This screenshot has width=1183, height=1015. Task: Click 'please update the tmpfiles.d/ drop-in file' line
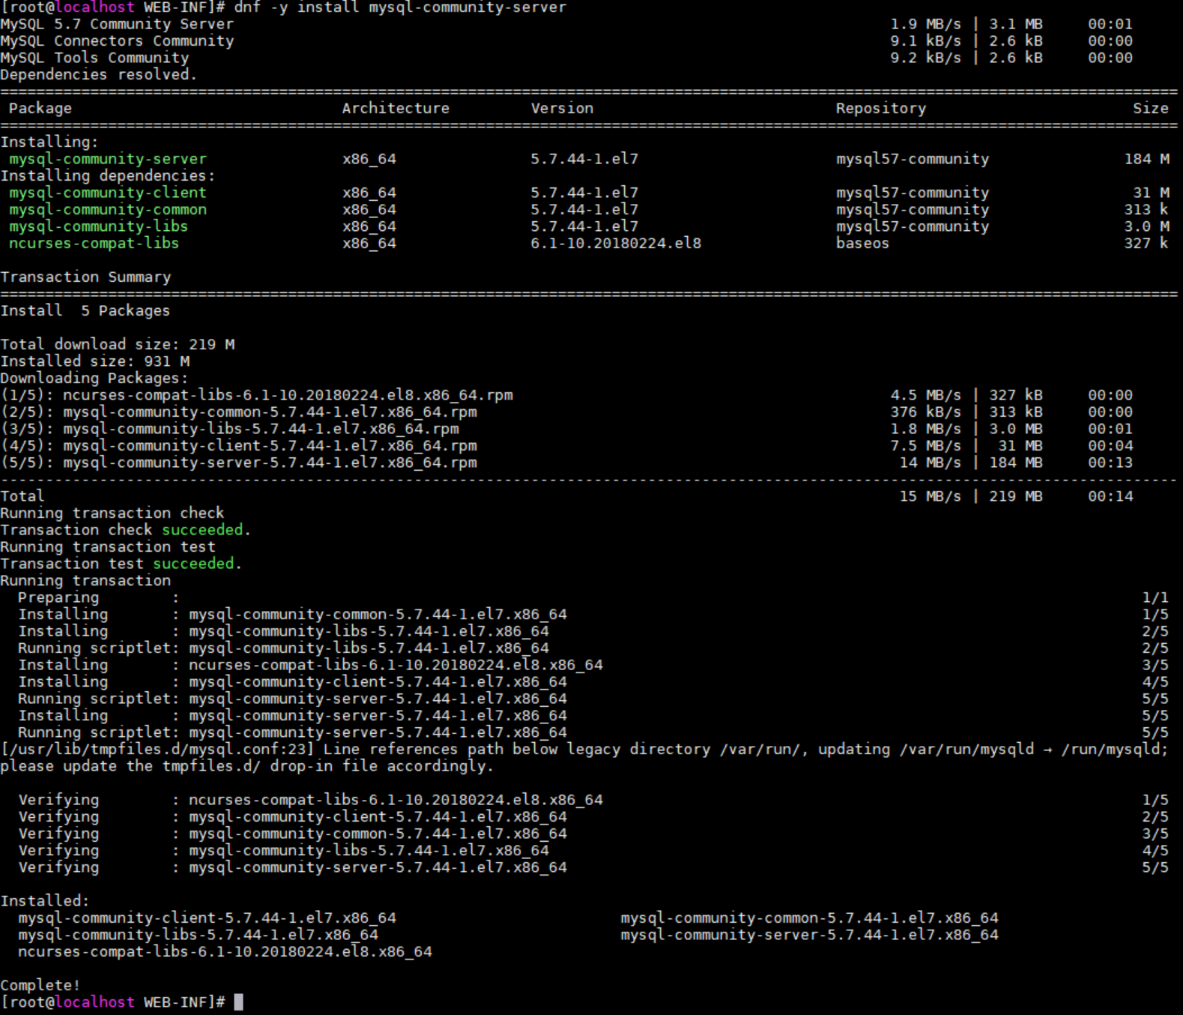pos(247,766)
